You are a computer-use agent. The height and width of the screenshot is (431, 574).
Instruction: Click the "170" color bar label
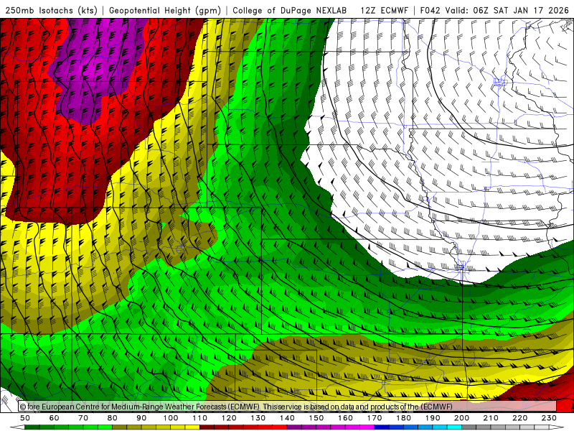[x=375, y=418]
